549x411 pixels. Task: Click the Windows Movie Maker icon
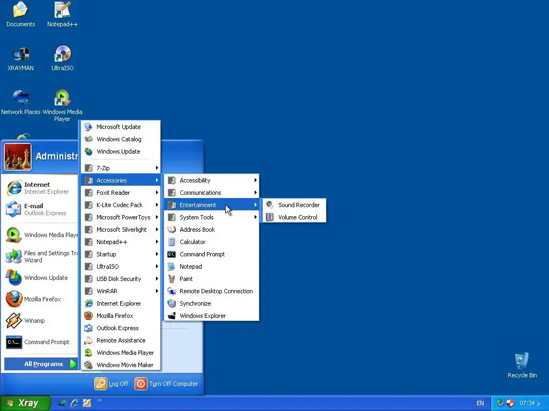88,365
